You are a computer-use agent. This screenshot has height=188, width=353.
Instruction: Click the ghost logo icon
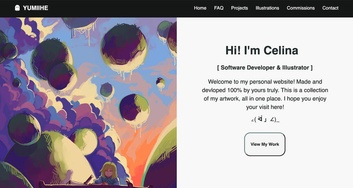tap(17, 8)
